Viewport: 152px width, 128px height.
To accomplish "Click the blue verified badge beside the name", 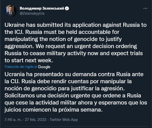I will [x=67, y=8].
